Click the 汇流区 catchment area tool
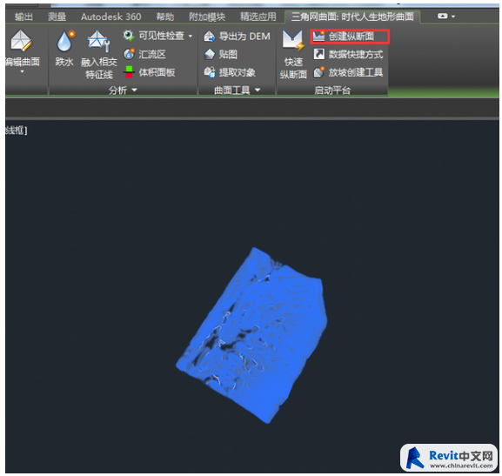Viewport: 502px width, 476px height. [x=144, y=54]
